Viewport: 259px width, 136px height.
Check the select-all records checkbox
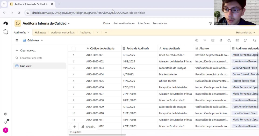[74, 48]
